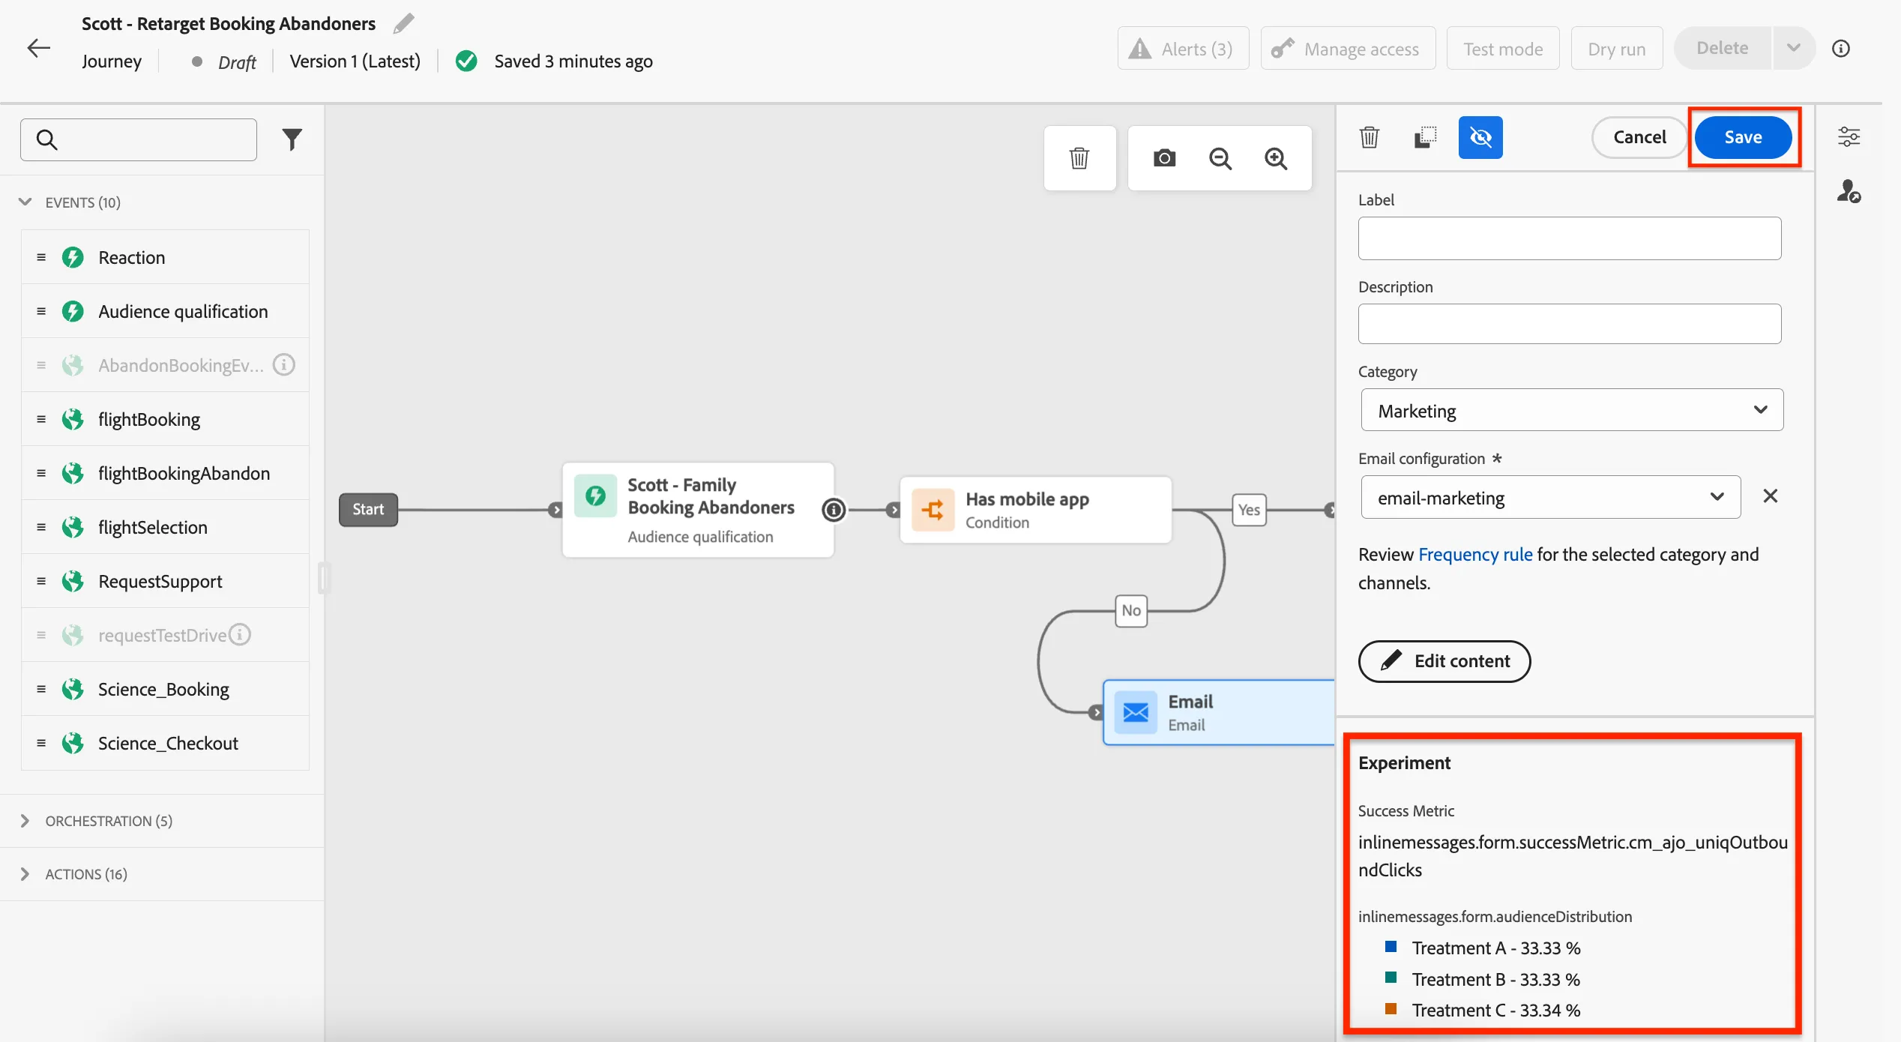Click the Save button
The image size is (1901, 1042).
[1743, 137]
